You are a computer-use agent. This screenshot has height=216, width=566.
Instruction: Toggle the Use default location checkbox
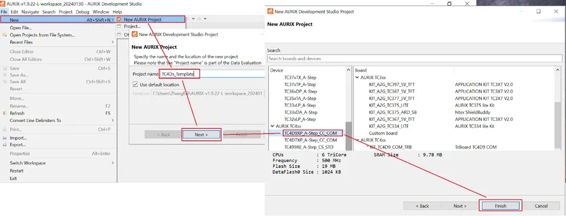[136, 85]
